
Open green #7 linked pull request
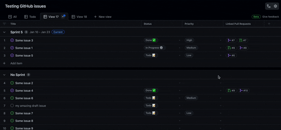point(243,40)
